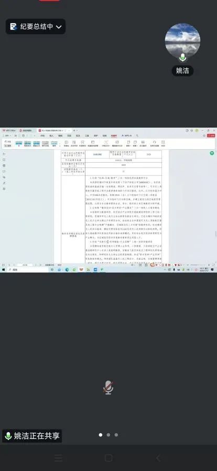Open Edge browser from Windows taskbar

pyautogui.click(x=67, y=270)
